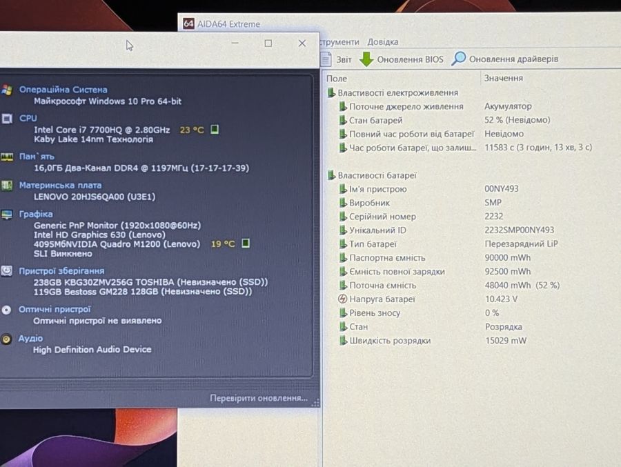This screenshot has height=467, width=621.
Task: Click battery icon beside Виробник
Action: [x=342, y=203]
